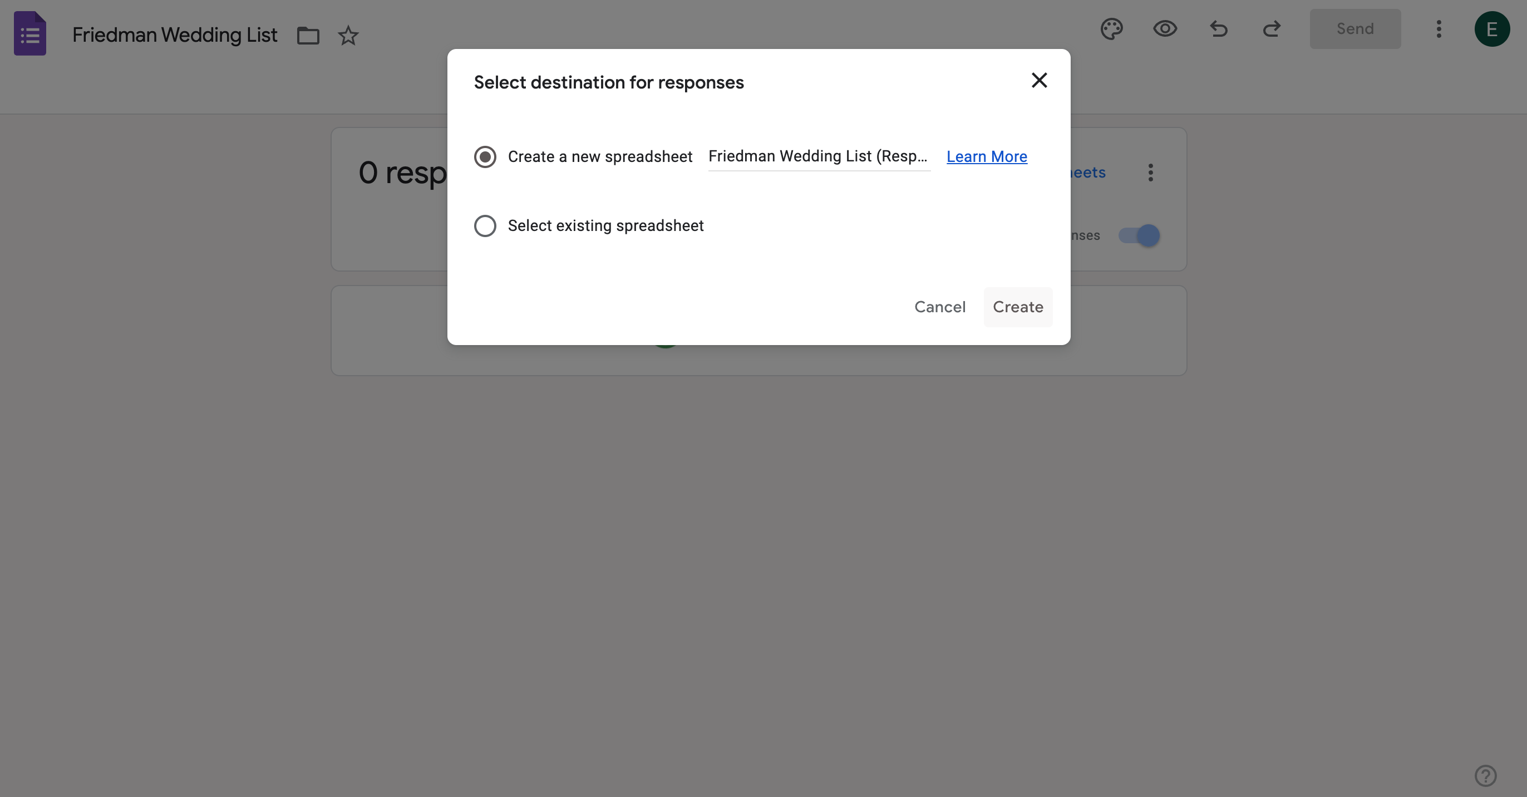Open the customize theme palette
The image size is (1527, 797).
pyautogui.click(x=1111, y=28)
